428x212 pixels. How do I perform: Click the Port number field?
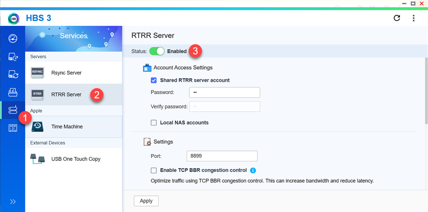click(222, 156)
